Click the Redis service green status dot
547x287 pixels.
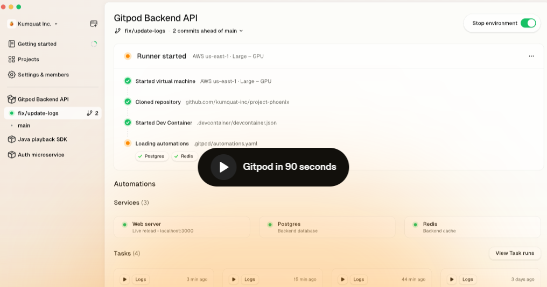click(415, 225)
